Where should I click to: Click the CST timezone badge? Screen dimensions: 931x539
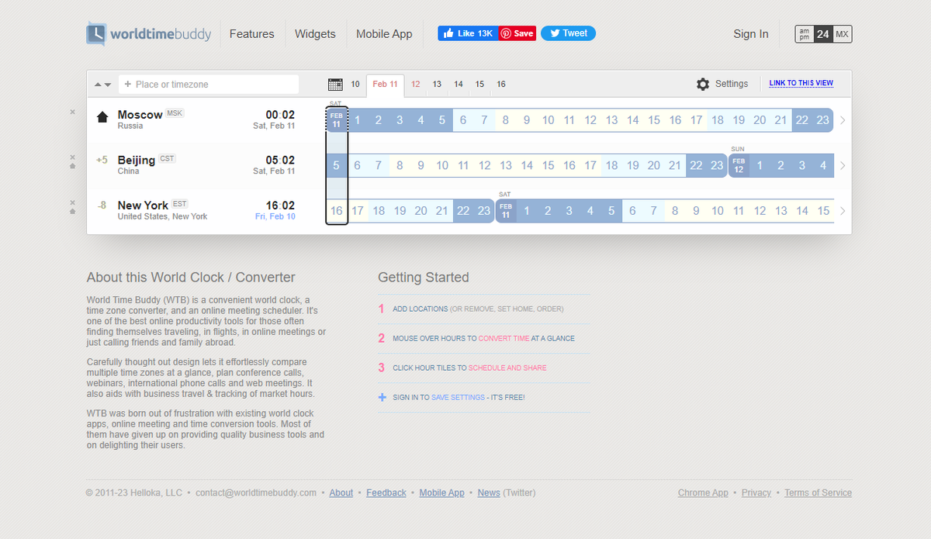[x=168, y=158]
